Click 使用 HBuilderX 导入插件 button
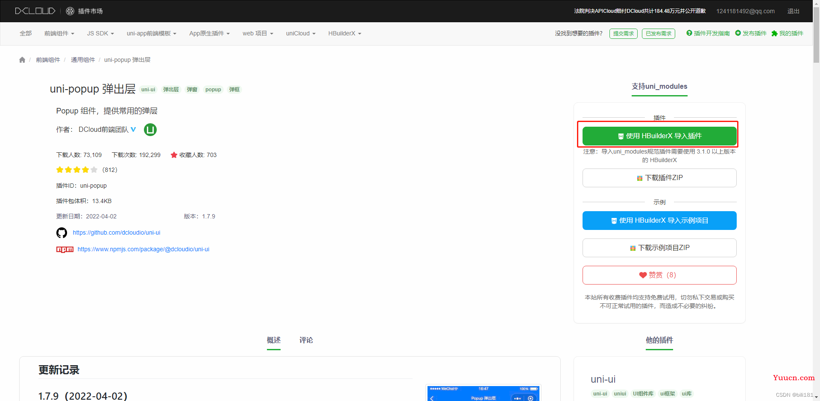 point(659,136)
